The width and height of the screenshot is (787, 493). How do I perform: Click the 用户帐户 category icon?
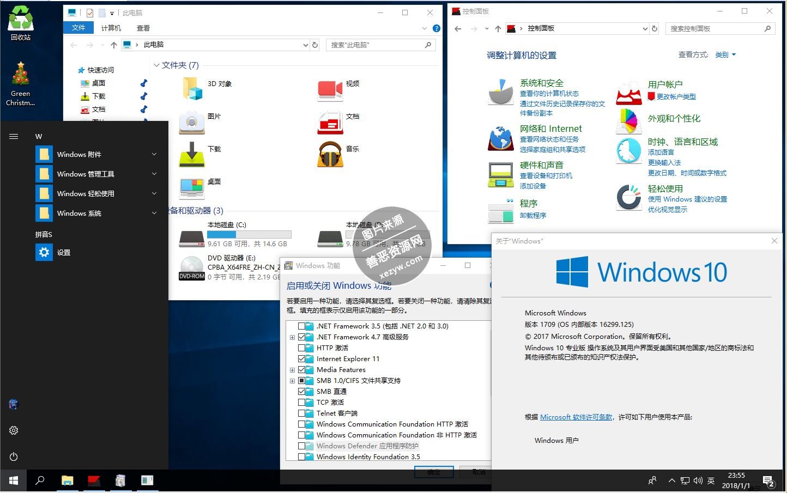coord(629,93)
